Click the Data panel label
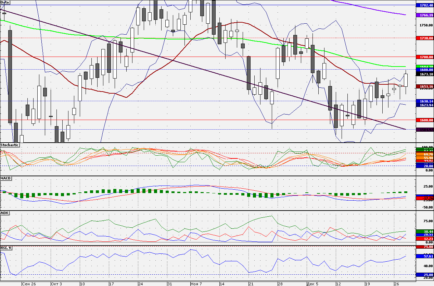The height and width of the screenshot is (286, 434). pyautogui.click(x=5, y=2)
